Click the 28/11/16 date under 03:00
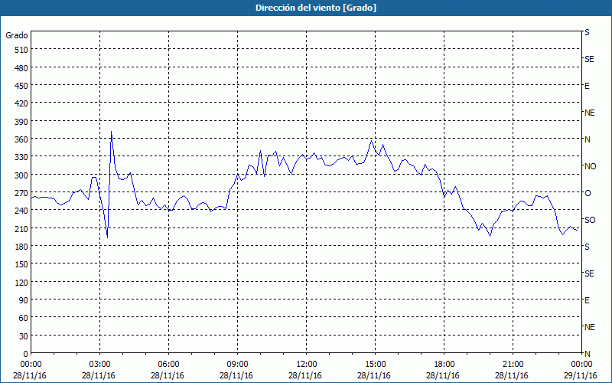612x383 pixels. [x=99, y=375]
